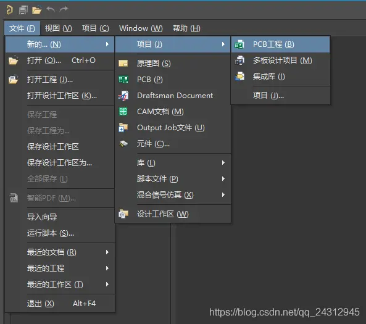Select 保存工程为... entry
The width and height of the screenshot is (366, 324).
coord(60,130)
